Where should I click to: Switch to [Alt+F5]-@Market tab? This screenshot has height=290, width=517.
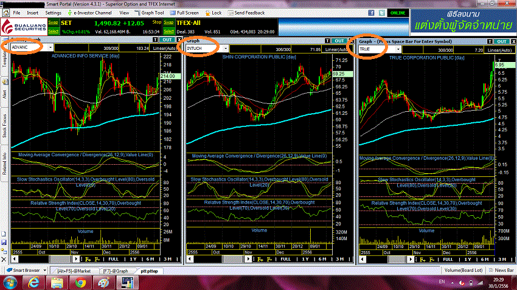pos(74,271)
